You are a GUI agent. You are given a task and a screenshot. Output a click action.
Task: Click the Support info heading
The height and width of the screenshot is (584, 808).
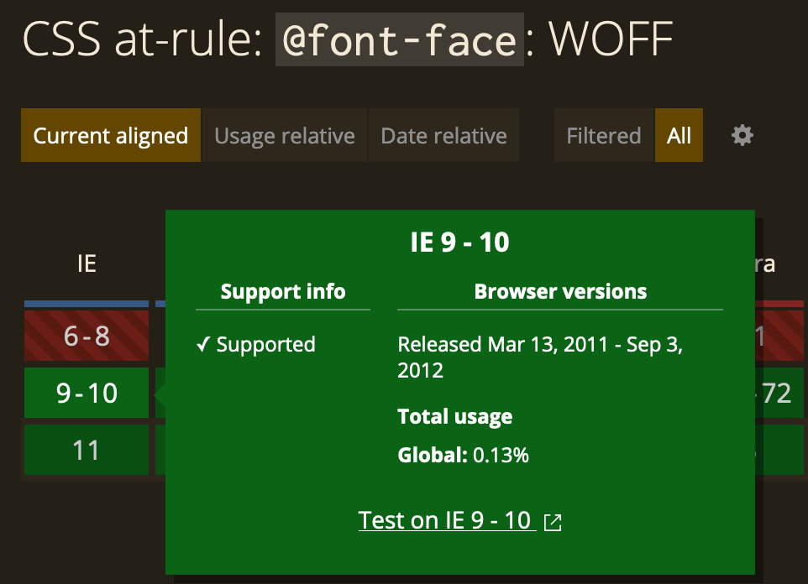(283, 291)
